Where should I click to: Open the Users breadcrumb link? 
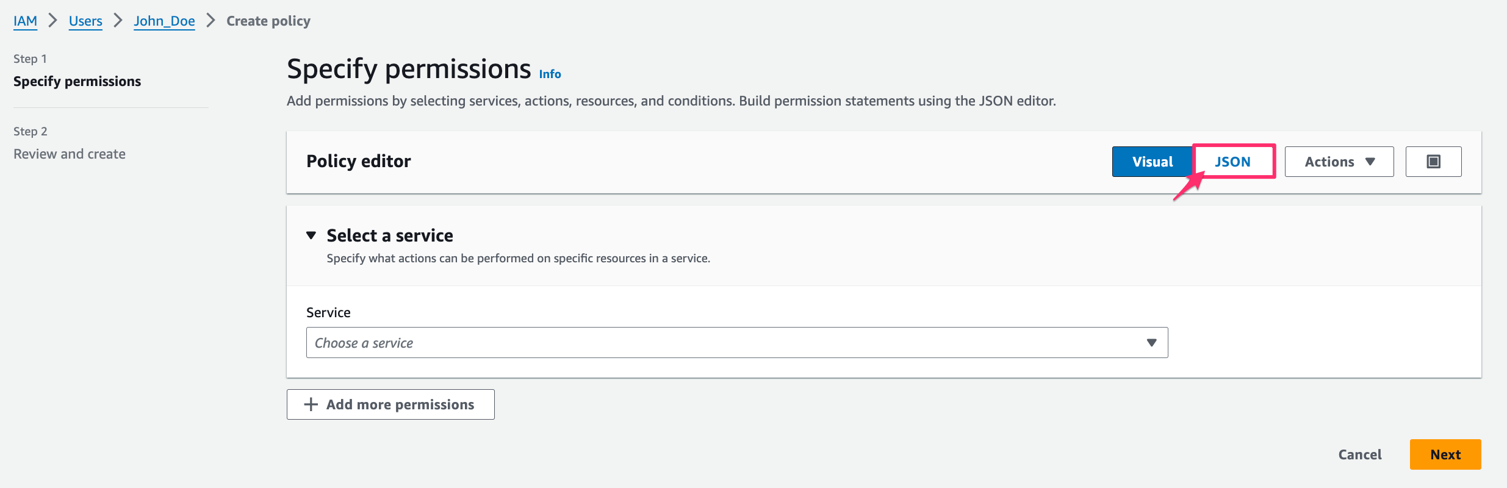[x=85, y=20]
